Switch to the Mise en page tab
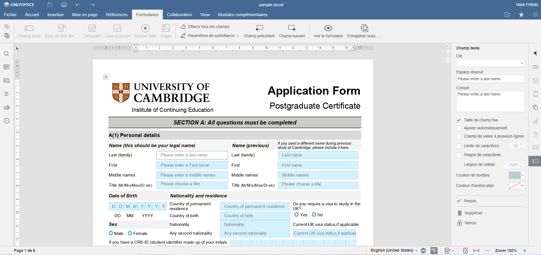 pyautogui.click(x=85, y=15)
